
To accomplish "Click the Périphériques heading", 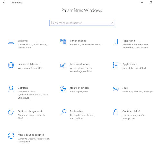I will click(78, 41).
